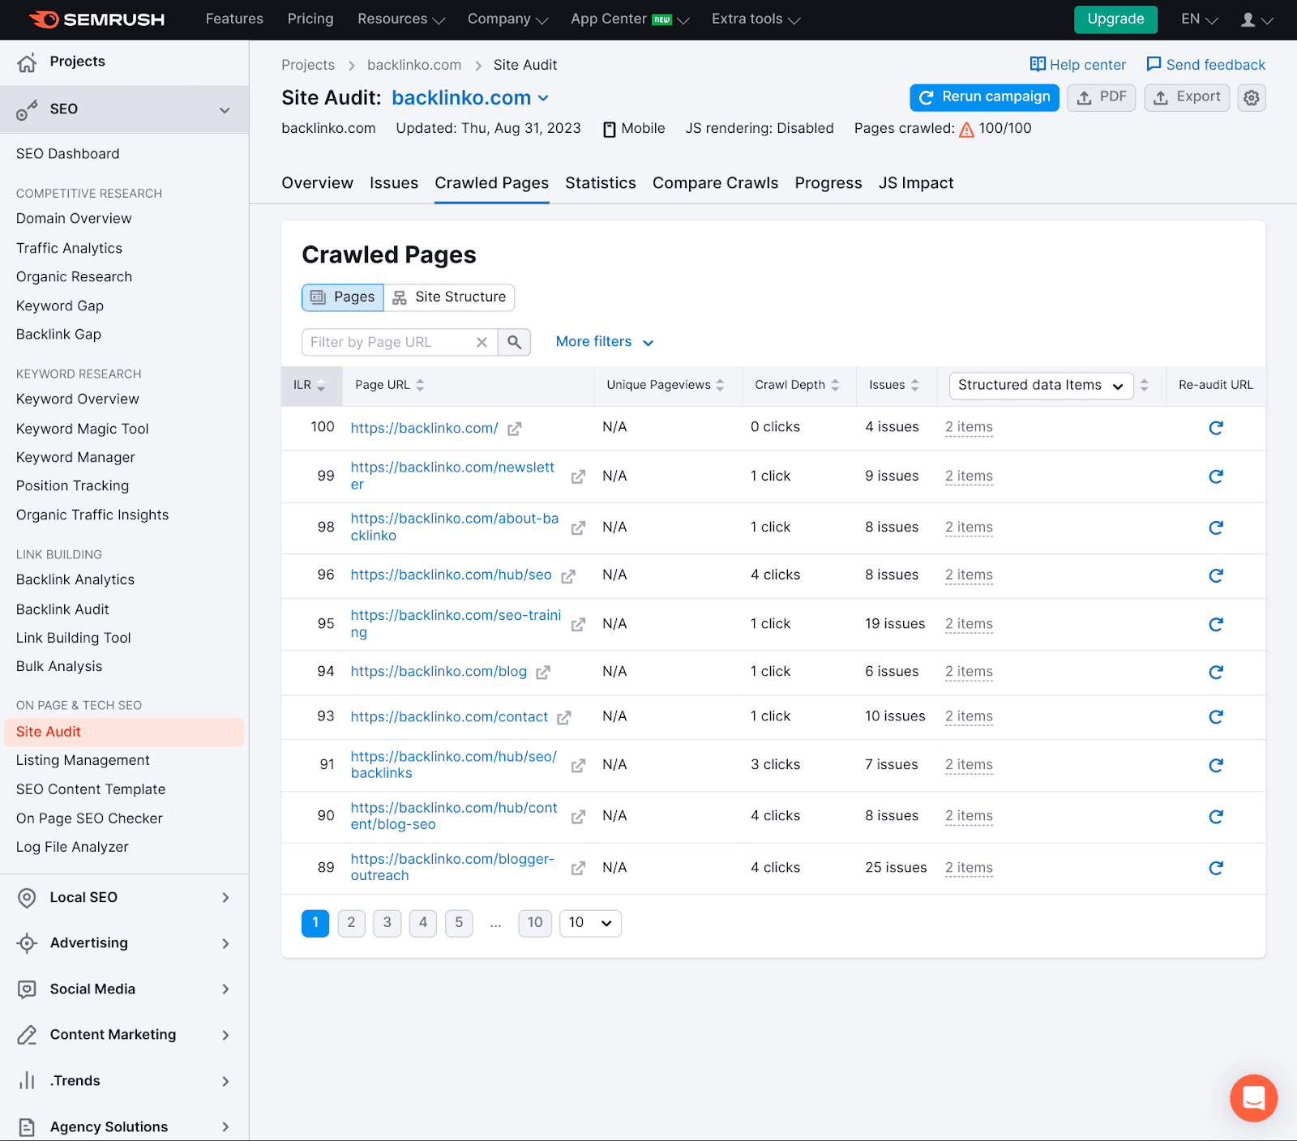Viewport: 1297px width, 1141px height.
Task: Click Rerun campaign button
Action: tap(984, 98)
